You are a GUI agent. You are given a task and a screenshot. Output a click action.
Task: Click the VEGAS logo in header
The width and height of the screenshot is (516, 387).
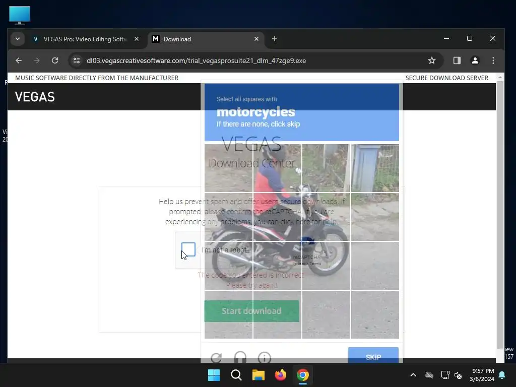coord(35,97)
